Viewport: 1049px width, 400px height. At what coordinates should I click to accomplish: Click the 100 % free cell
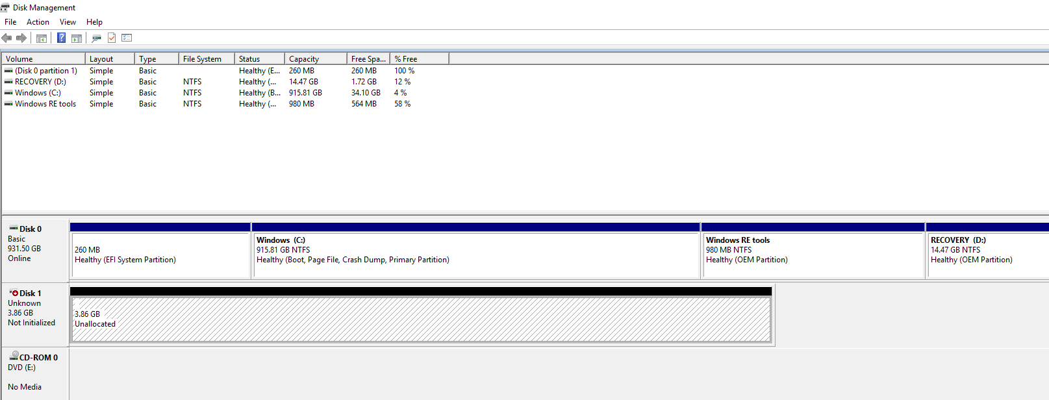[x=404, y=71]
